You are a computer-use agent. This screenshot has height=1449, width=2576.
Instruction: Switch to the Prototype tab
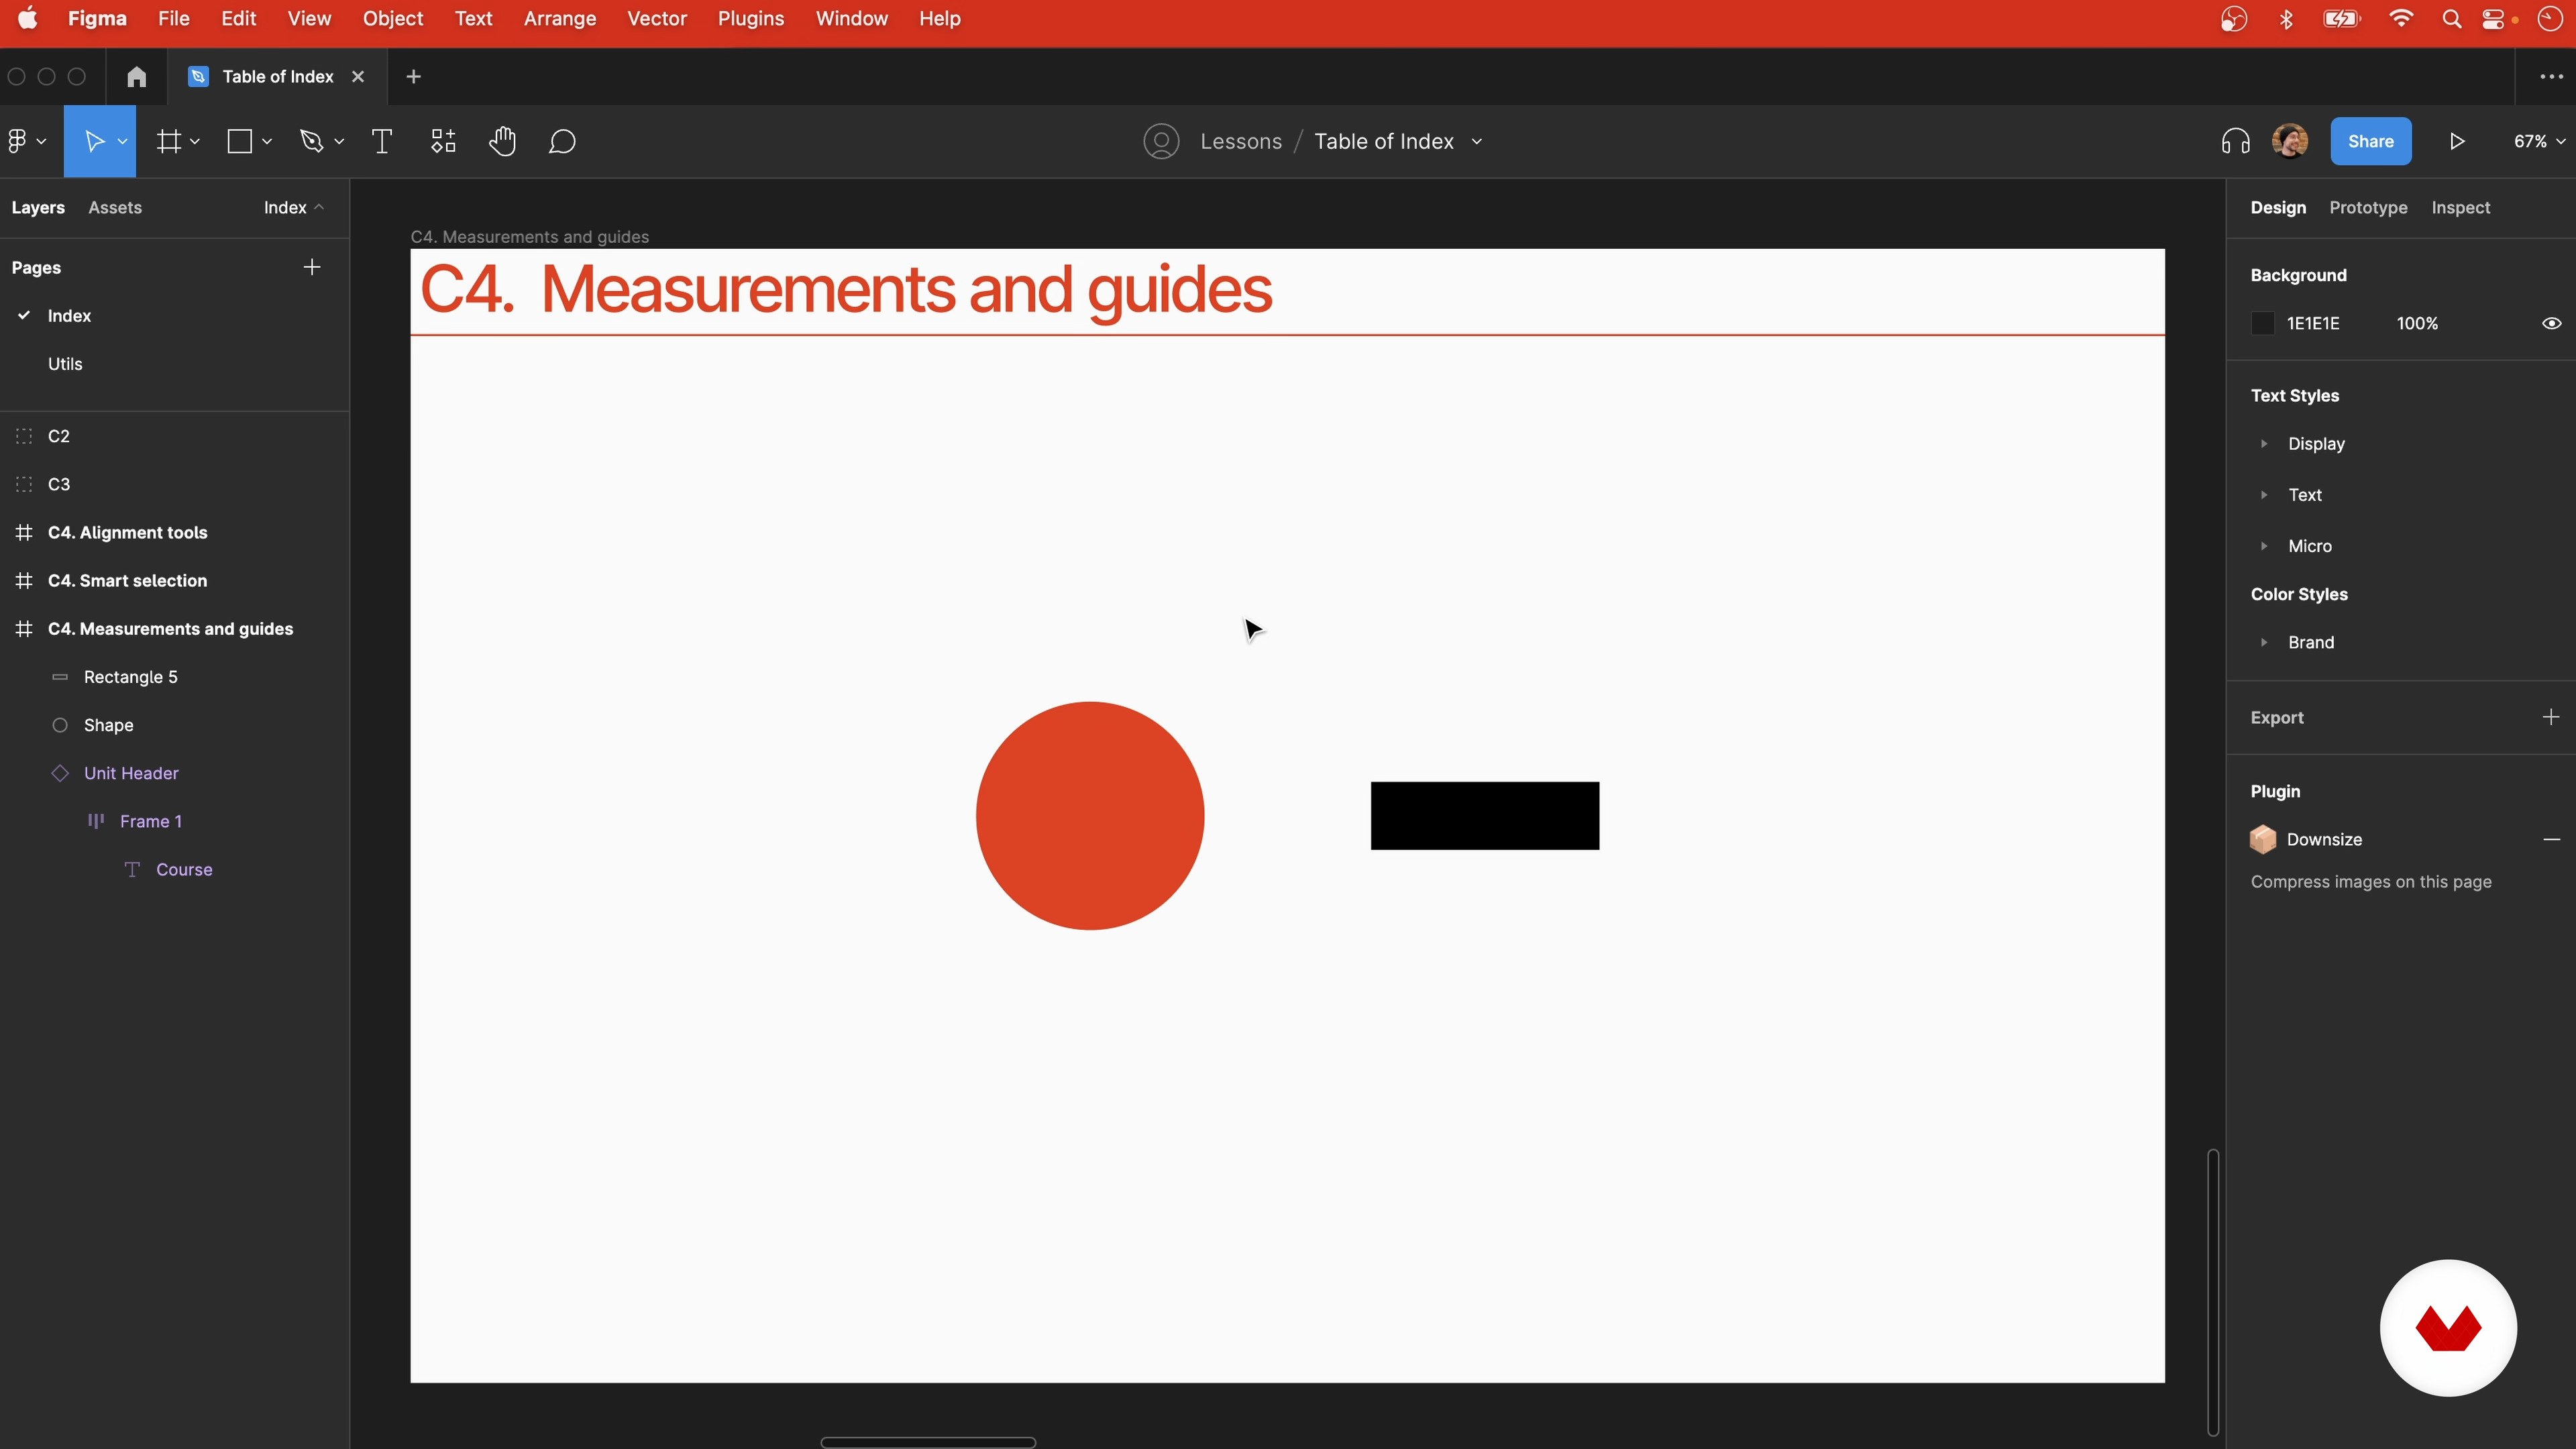2368,207
